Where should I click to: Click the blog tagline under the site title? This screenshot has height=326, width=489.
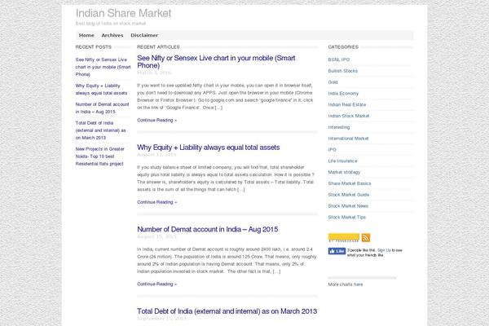pos(111,24)
